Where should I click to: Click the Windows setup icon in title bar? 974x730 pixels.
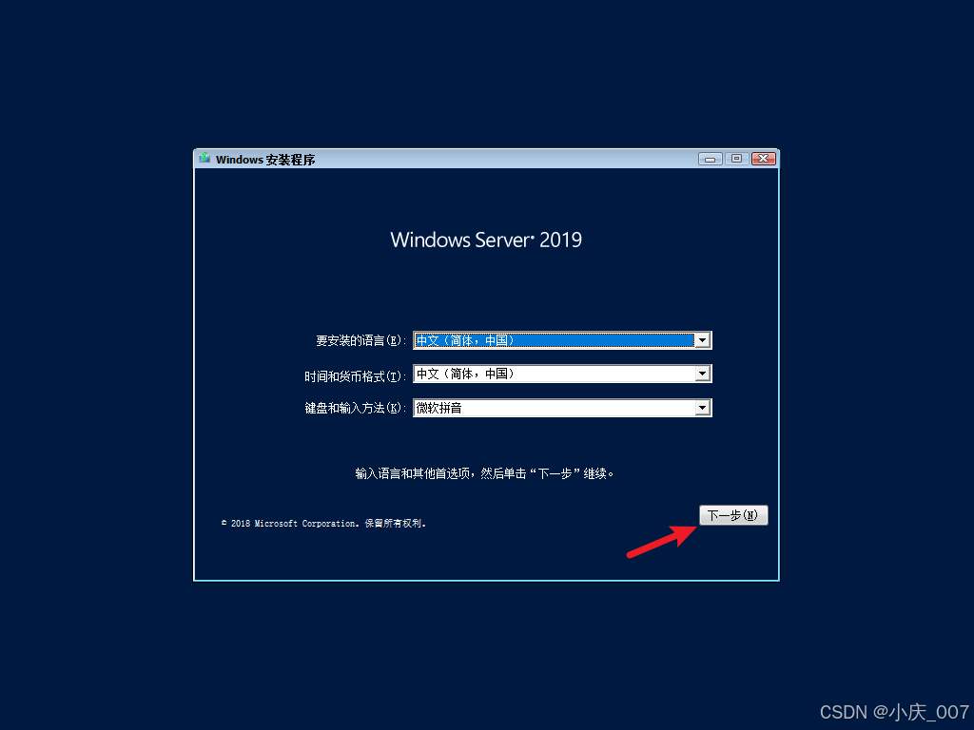pos(205,159)
